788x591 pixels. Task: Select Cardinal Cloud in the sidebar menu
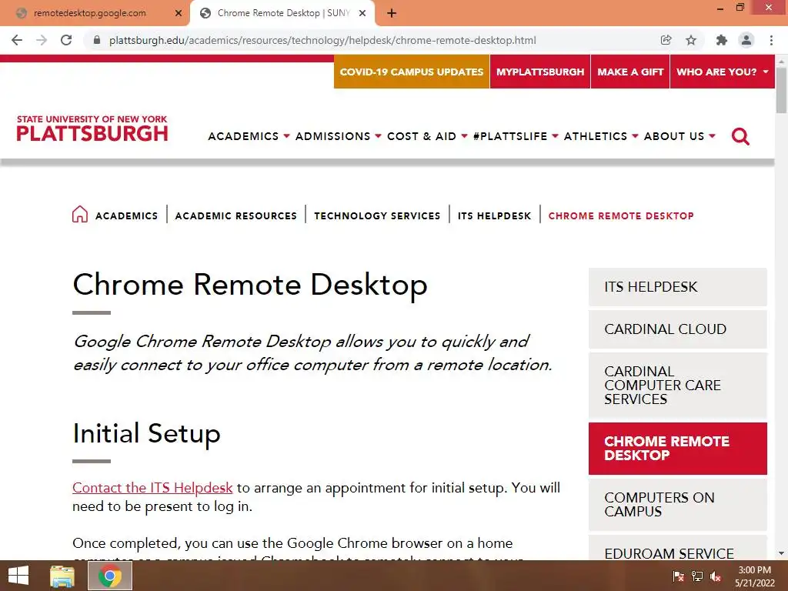pyautogui.click(x=677, y=329)
